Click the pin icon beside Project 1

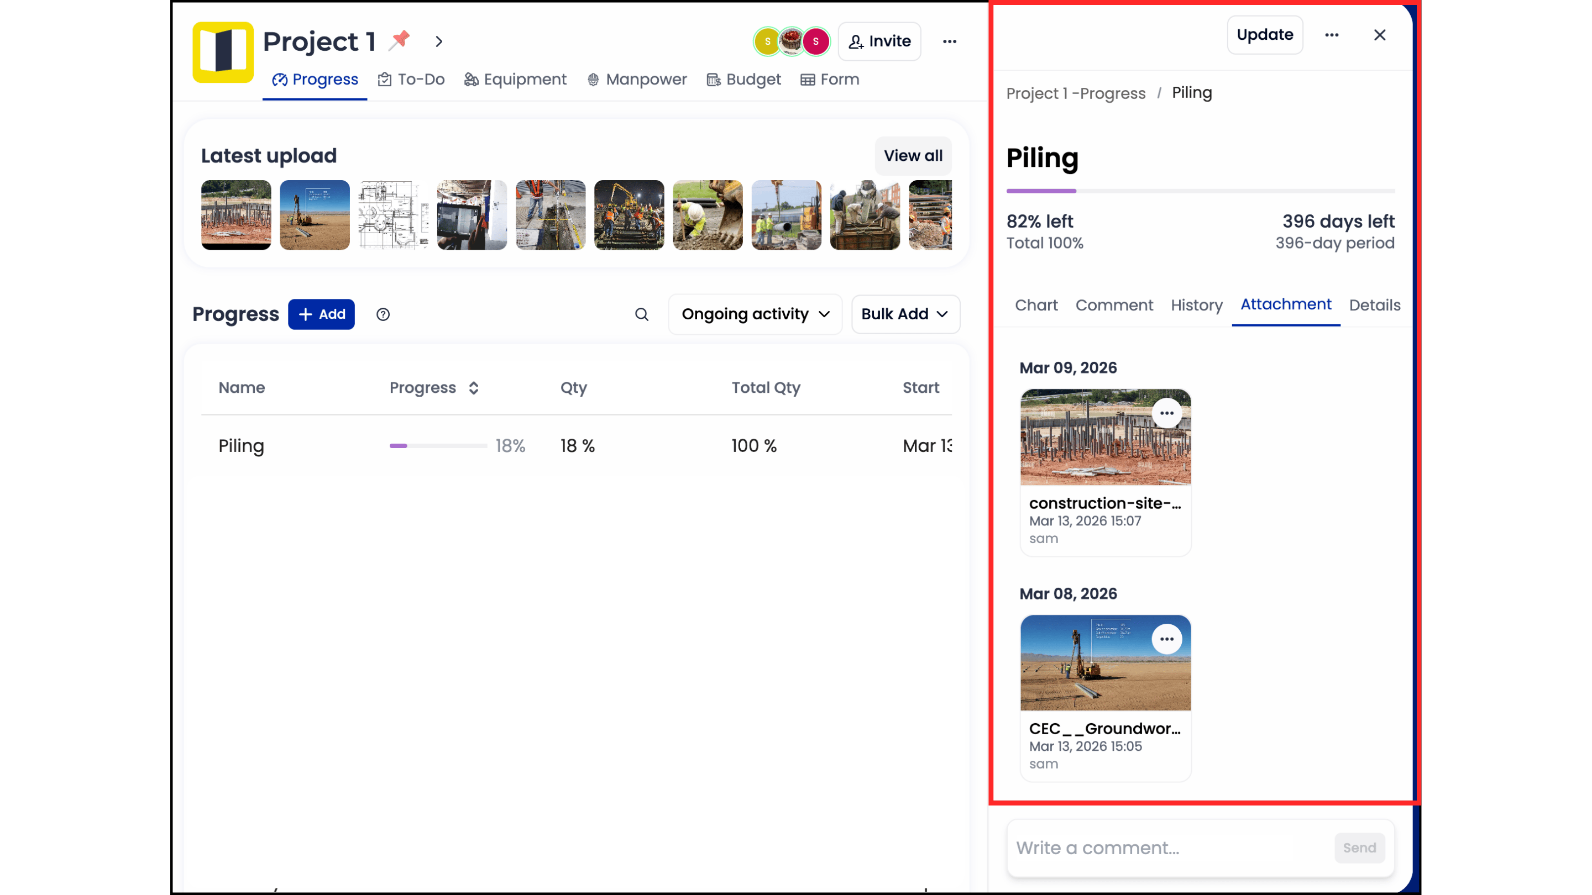[x=400, y=40]
